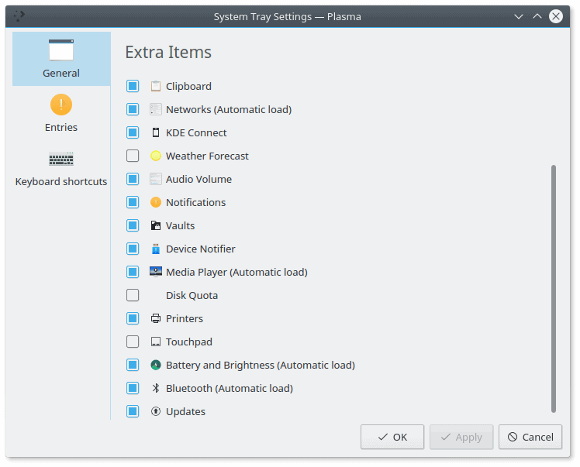580x467 pixels.
Task: Open the Keyboard shortcuts page
Action: (x=61, y=167)
